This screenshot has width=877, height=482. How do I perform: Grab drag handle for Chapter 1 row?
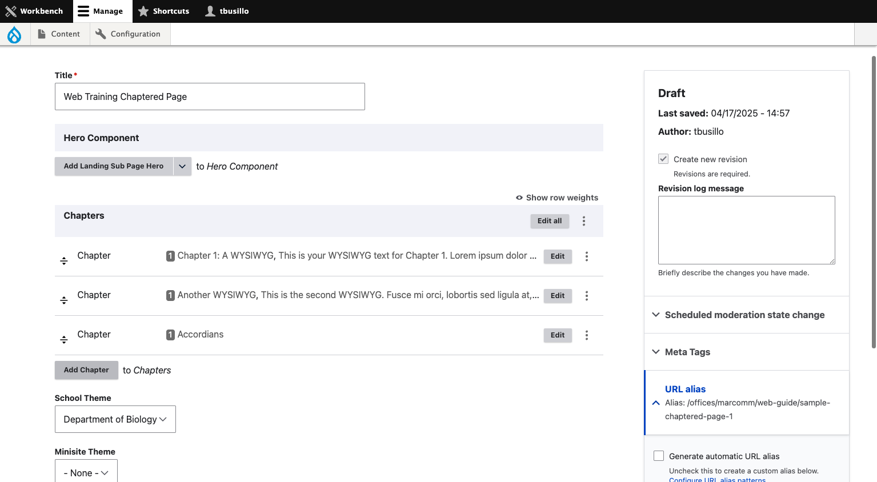(x=64, y=261)
